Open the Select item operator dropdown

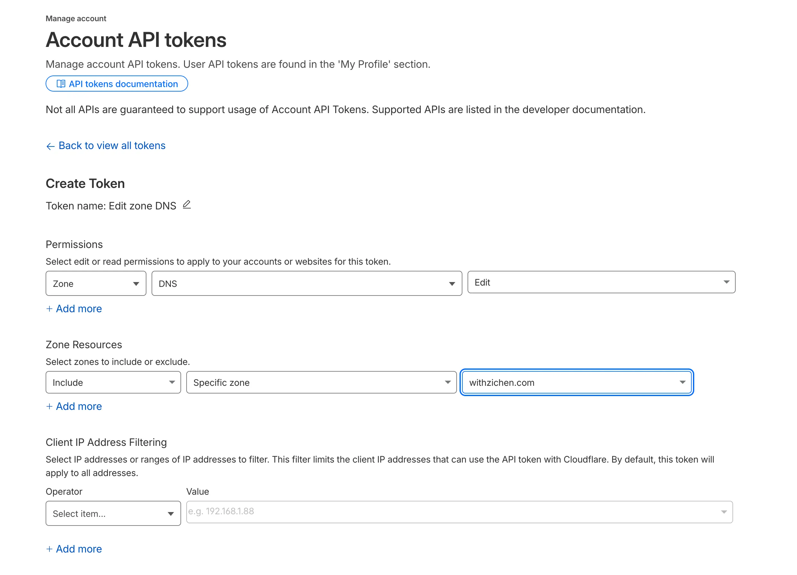pos(113,513)
